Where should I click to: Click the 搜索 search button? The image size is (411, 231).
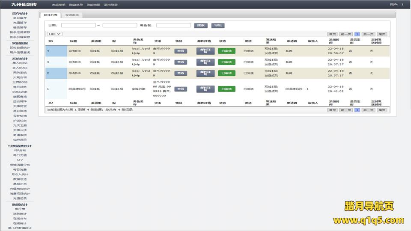[200, 25]
